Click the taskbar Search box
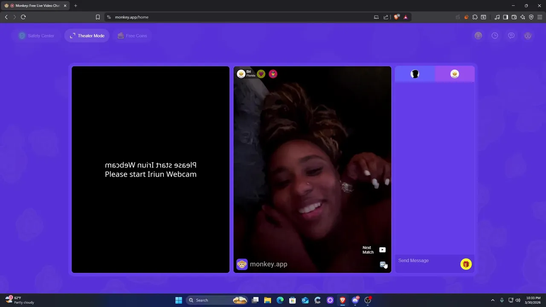Screen dimensions: 546x307 (218, 300)
